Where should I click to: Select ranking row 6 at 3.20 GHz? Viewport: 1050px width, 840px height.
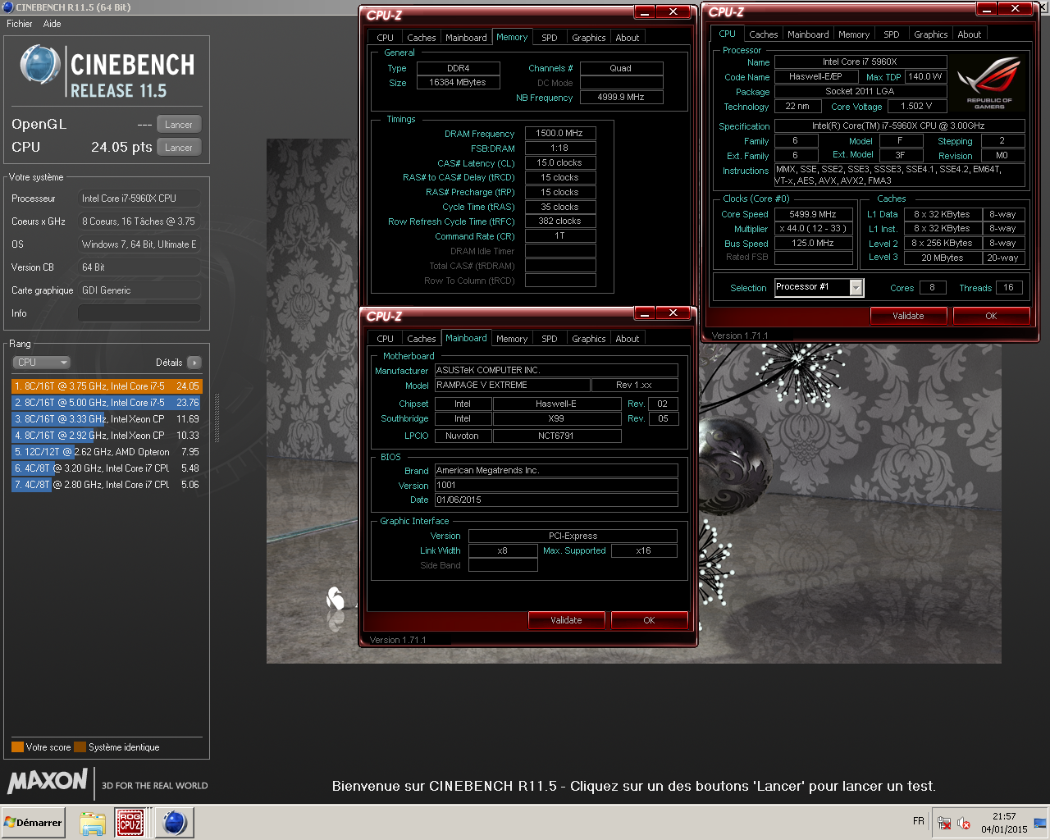(107, 468)
